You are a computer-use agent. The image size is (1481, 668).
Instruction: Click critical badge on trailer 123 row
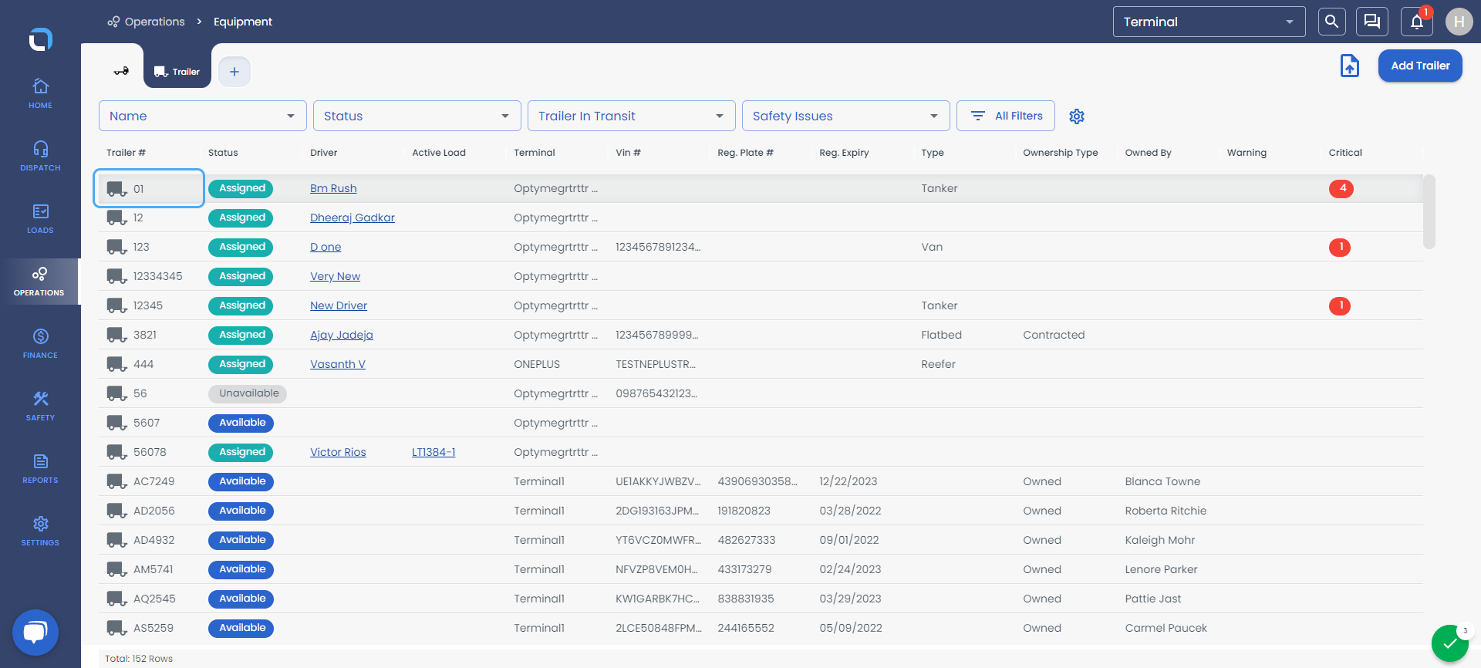(1340, 247)
